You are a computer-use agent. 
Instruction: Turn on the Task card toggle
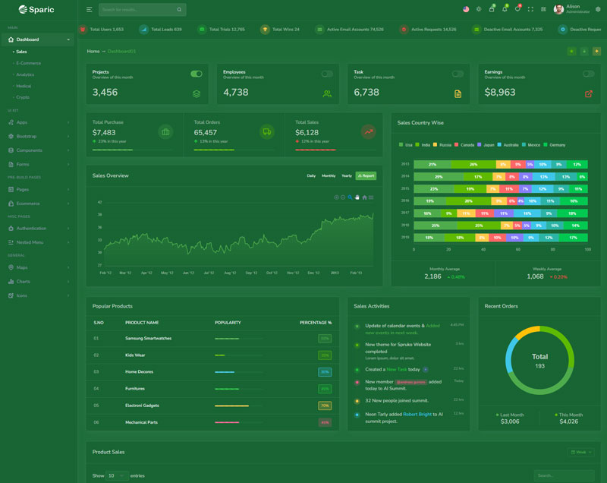pyautogui.click(x=458, y=74)
